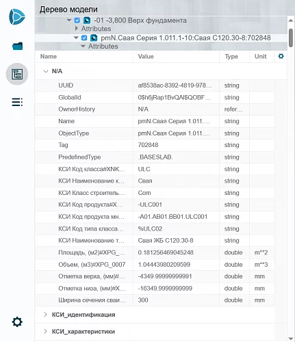Click element icon beside '-01 -3,800 Верх фундамента'
This screenshot has width=295, height=342.
pos(87,21)
